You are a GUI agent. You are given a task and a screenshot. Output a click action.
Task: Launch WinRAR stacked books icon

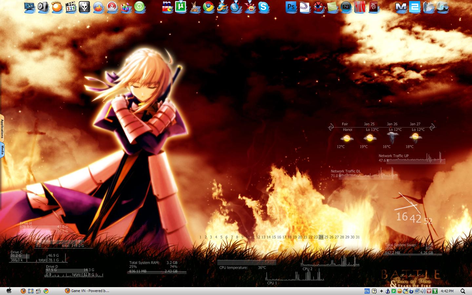tap(126, 7)
